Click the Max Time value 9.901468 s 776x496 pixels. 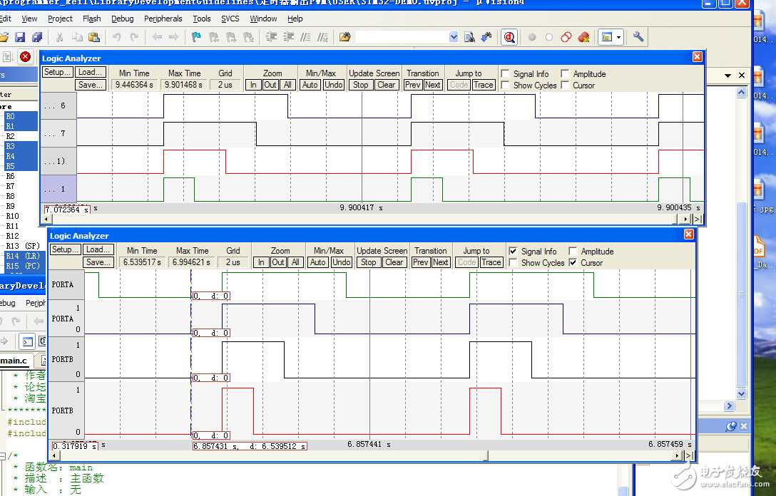click(183, 85)
